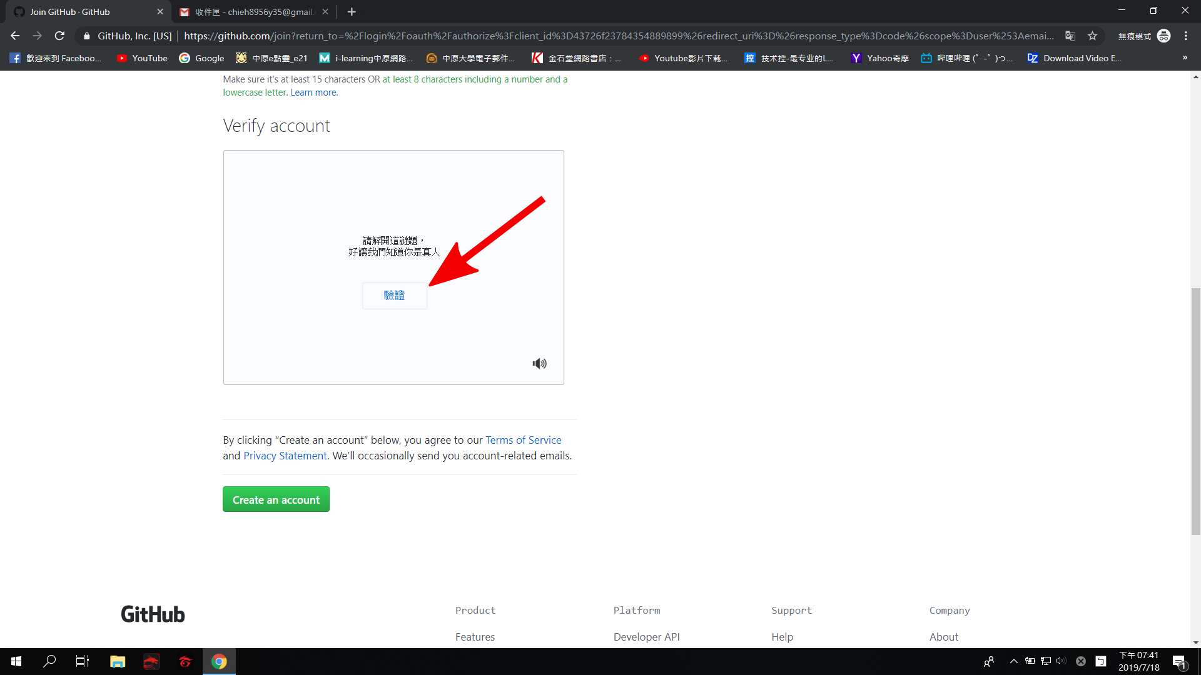Show hidden system tray icons

(x=1013, y=661)
